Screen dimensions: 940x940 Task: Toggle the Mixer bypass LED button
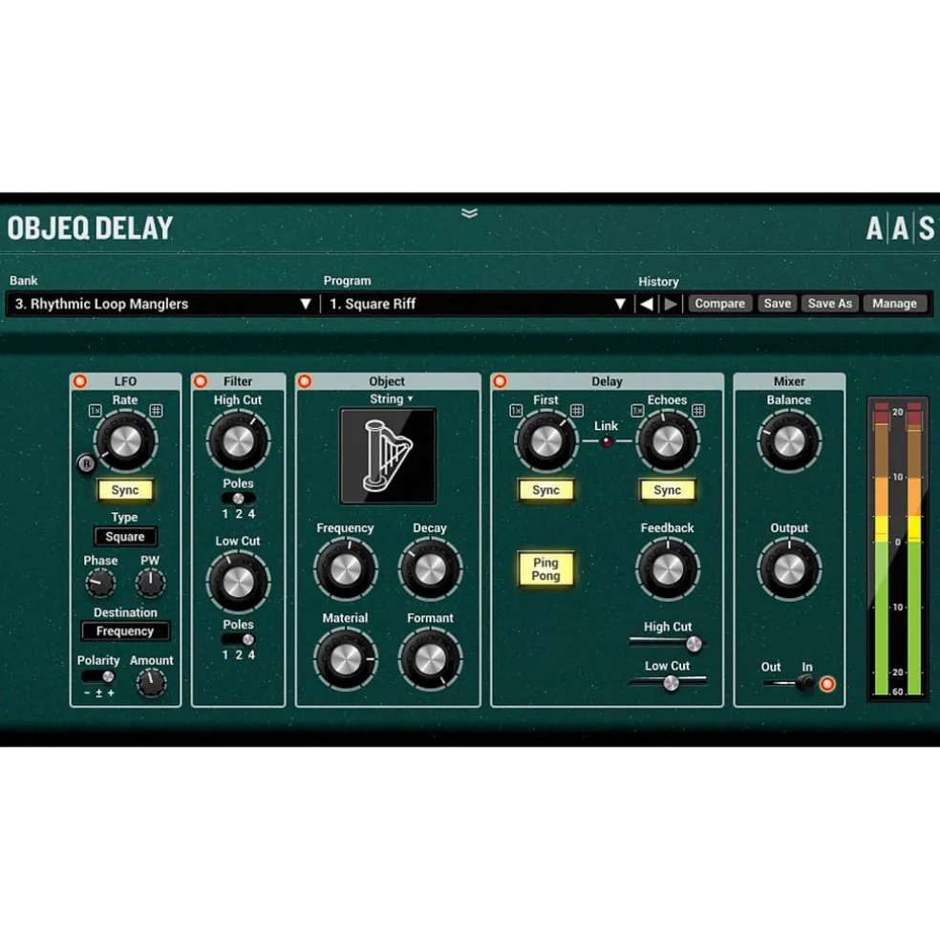click(x=827, y=683)
